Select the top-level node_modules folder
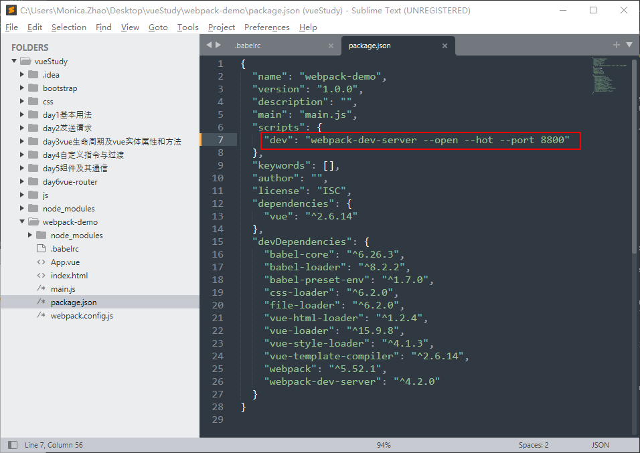Image resolution: width=640 pixels, height=453 pixels. [68, 209]
